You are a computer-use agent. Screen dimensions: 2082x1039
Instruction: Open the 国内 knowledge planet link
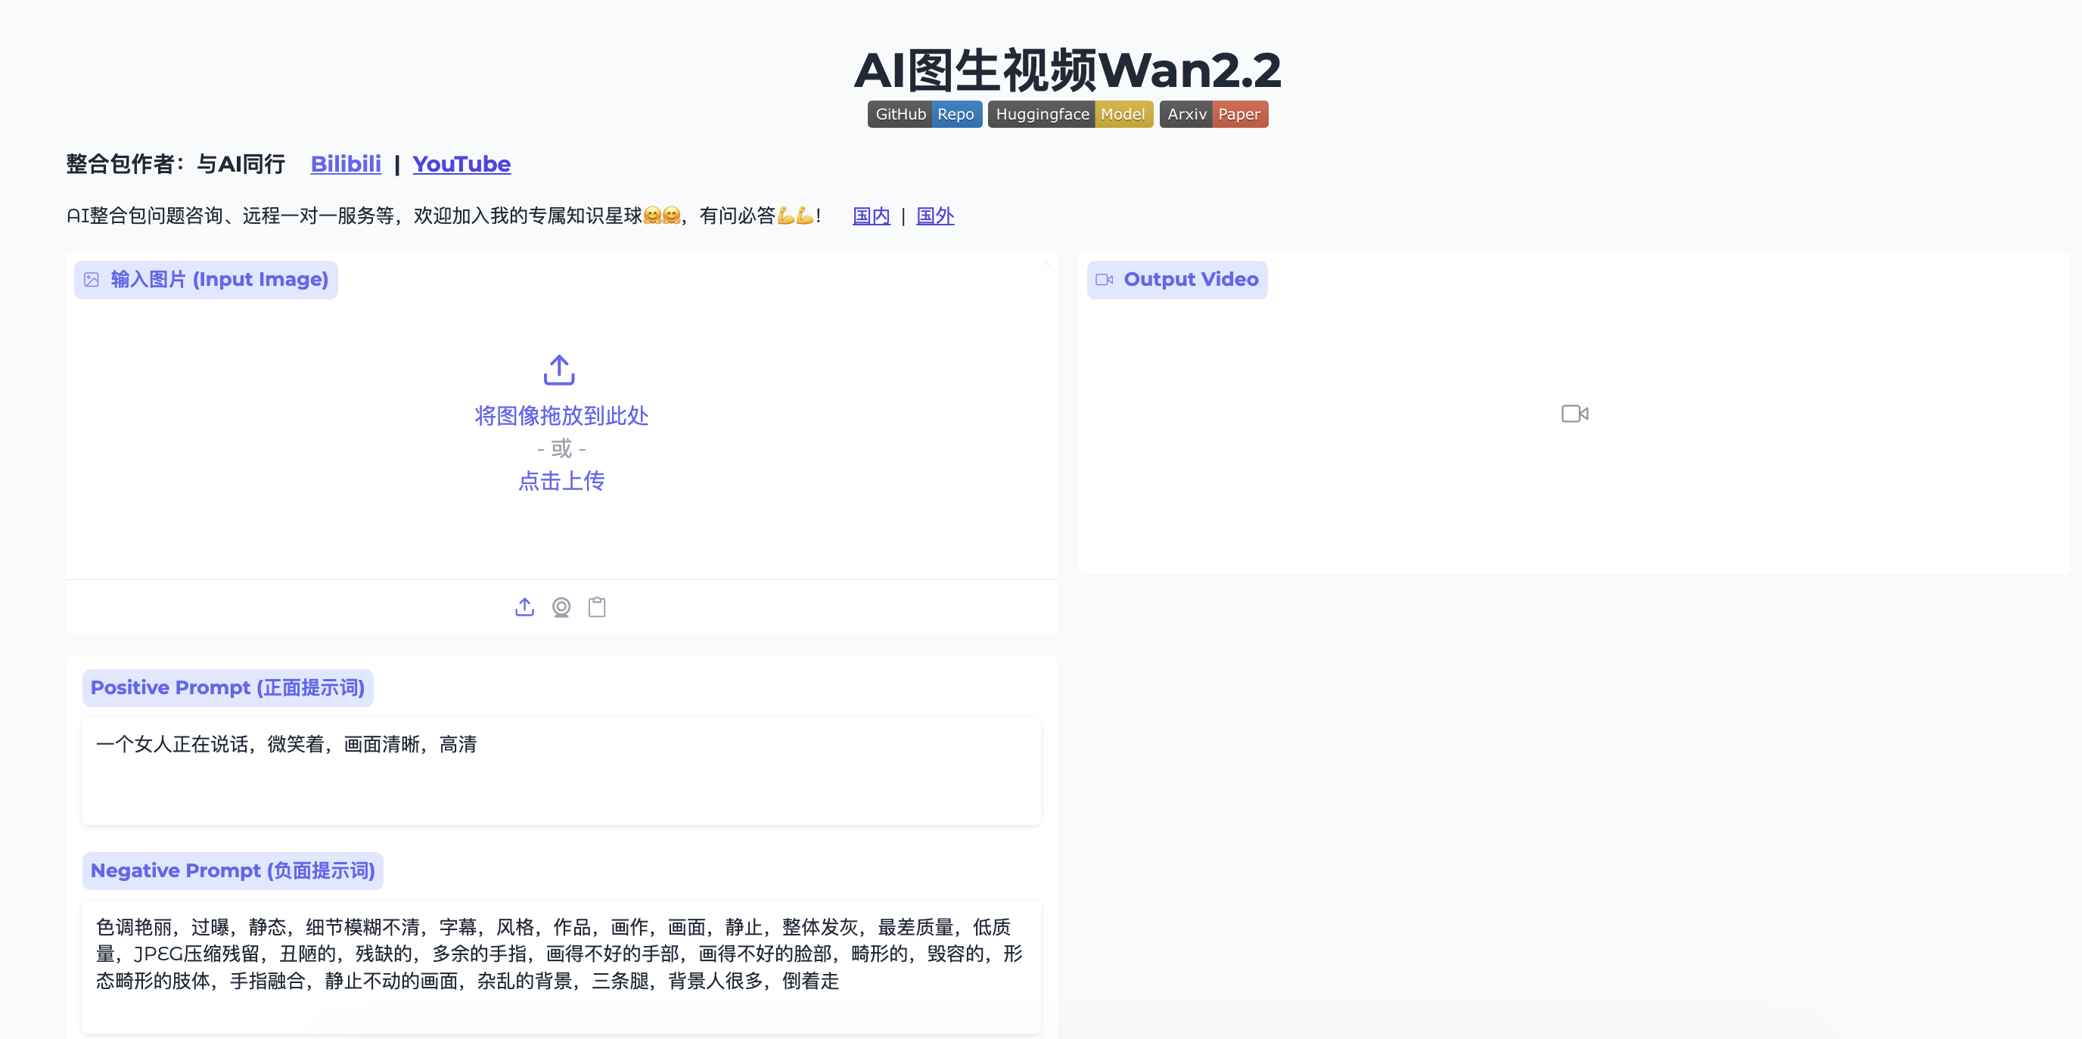pos(871,216)
